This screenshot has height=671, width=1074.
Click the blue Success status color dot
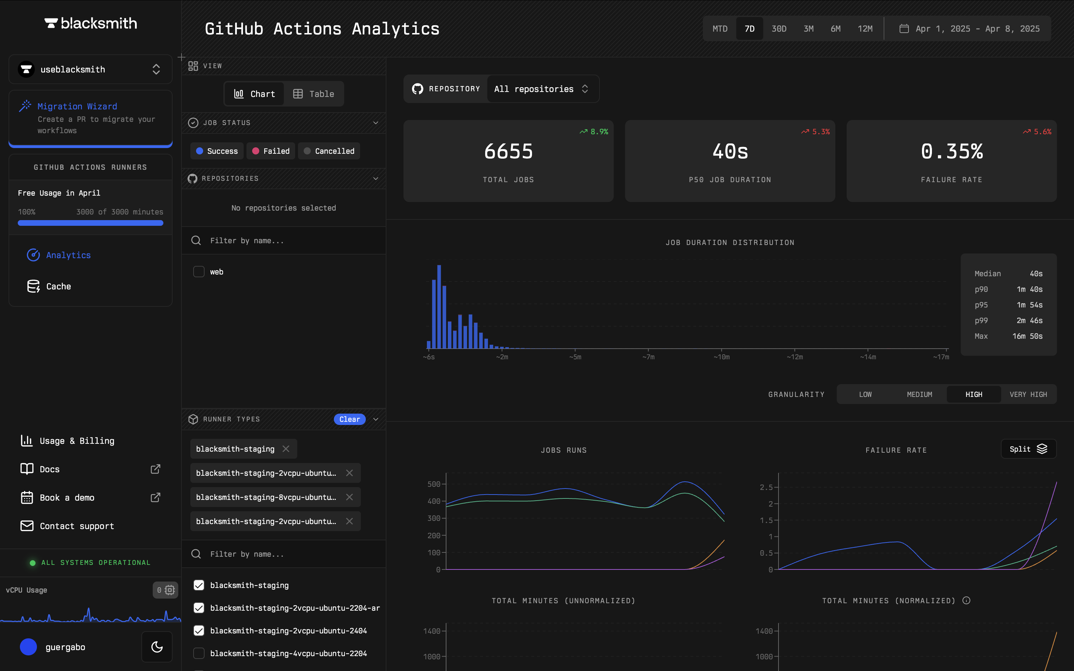tap(200, 151)
